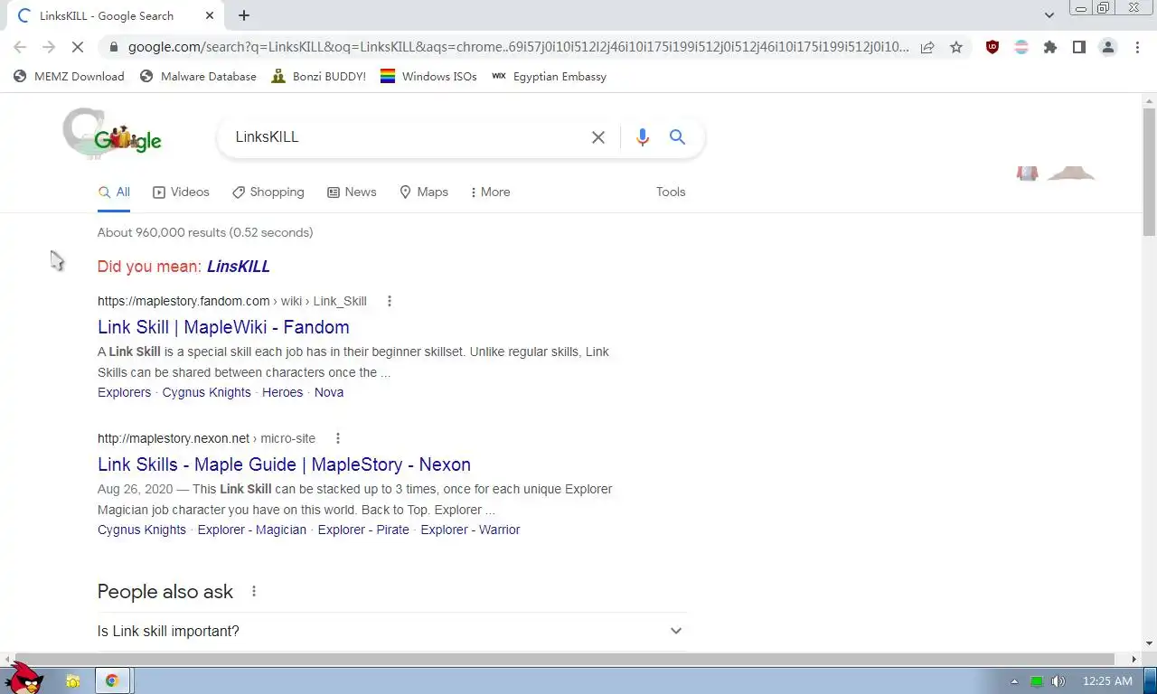This screenshot has width=1157, height=694.
Task: Click the horizontal page scrollbar
Action: [x=565, y=659]
